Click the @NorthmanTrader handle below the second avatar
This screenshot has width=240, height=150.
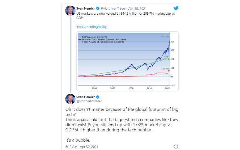coord(89,101)
